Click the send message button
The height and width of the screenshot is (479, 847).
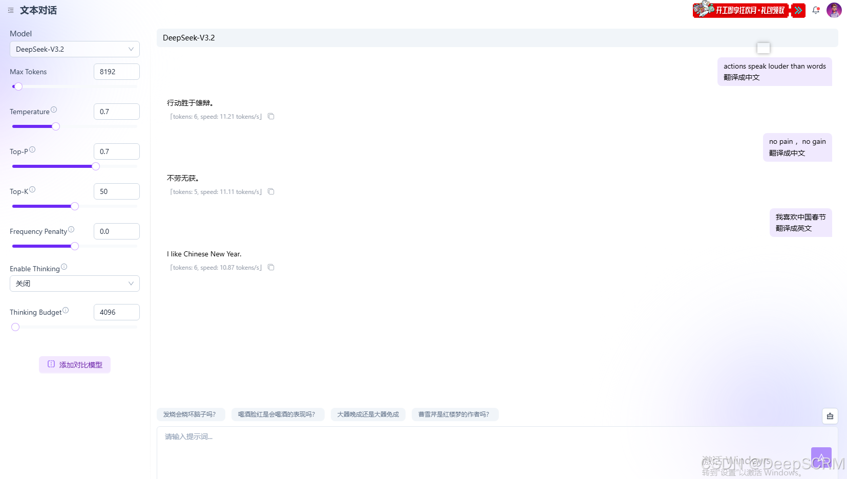coord(821,458)
